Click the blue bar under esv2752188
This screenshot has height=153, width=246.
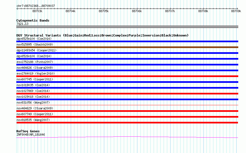[127, 65]
